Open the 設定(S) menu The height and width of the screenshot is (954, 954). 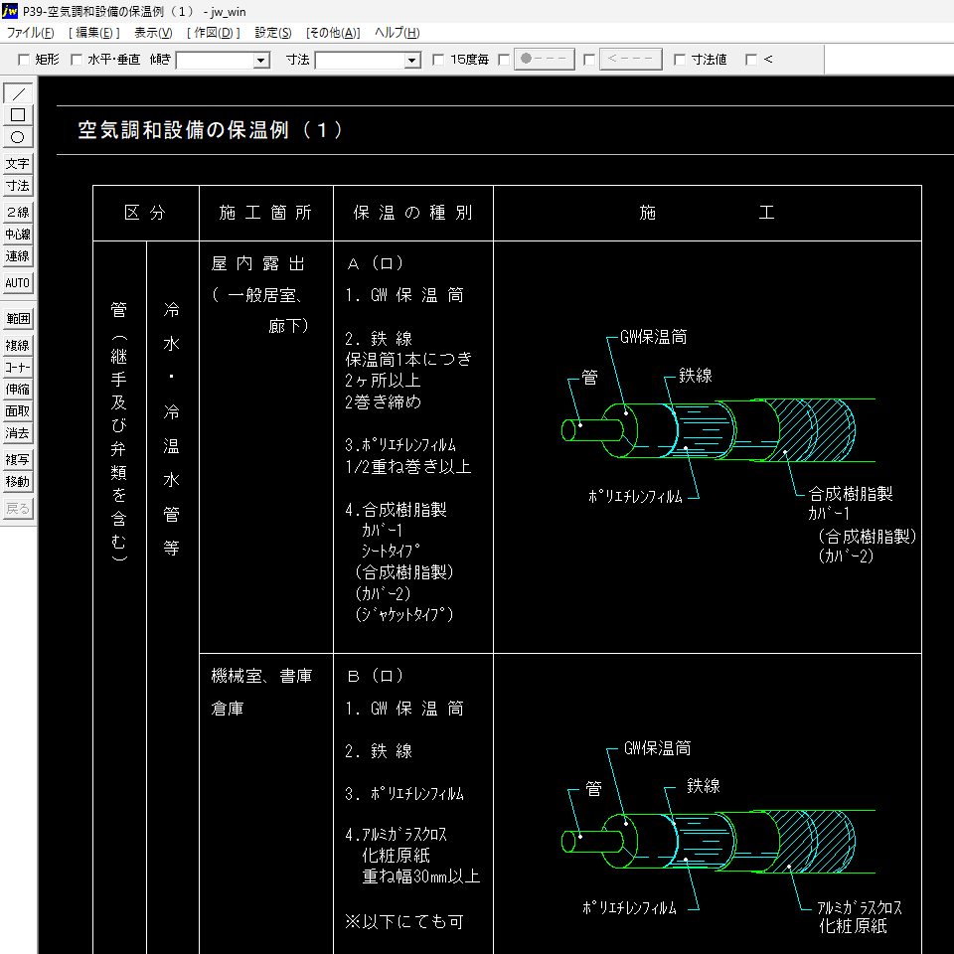click(273, 33)
